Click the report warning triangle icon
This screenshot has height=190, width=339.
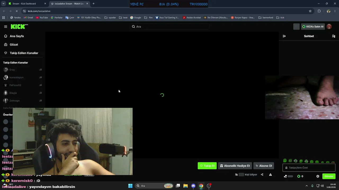tap(270, 174)
